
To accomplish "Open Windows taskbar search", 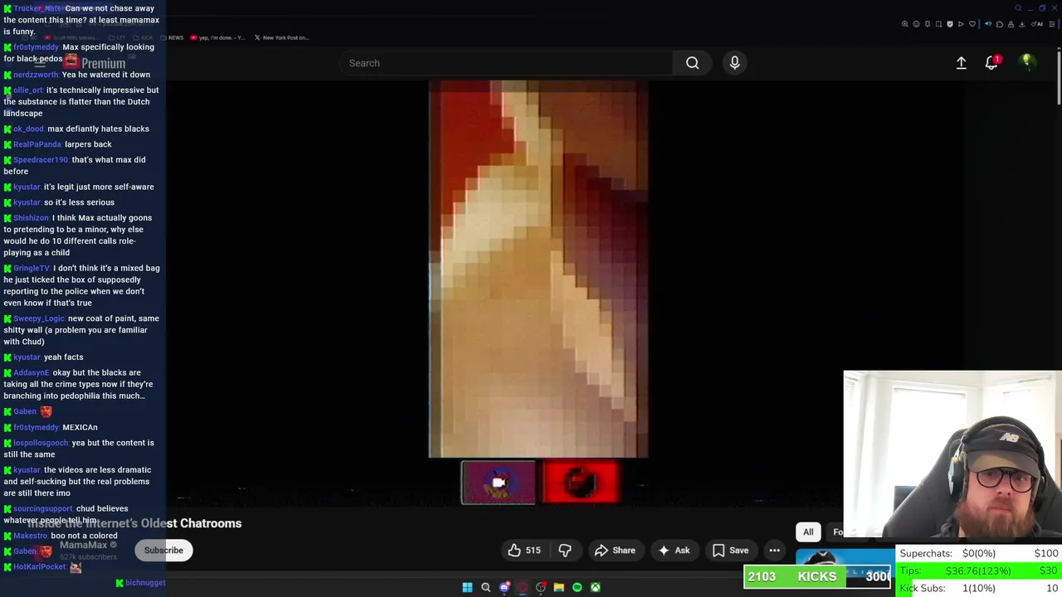I will pyautogui.click(x=485, y=587).
